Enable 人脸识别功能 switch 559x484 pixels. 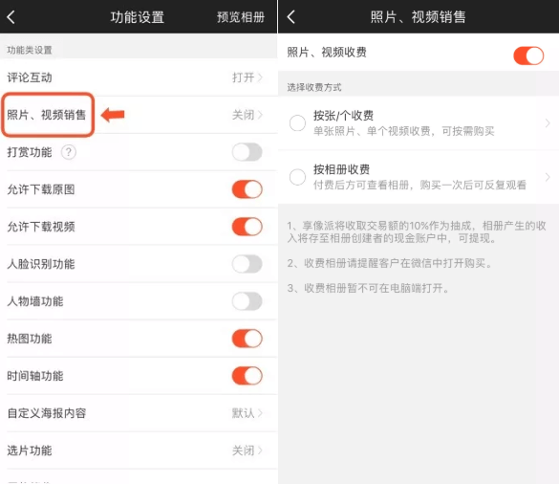[247, 264]
